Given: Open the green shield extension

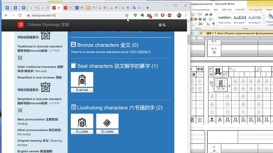Looking at the screenshot, I should click(135, 15).
